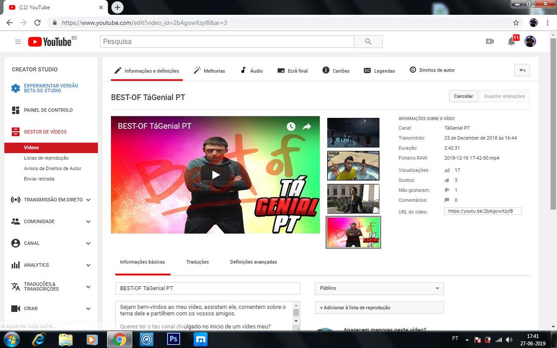Open Windows Explorer folder from taskbar
Viewport: 557px width, 348px height.
[65, 340]
